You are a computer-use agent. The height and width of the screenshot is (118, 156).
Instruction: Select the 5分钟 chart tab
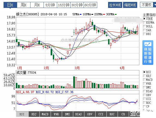click(50, 5)
